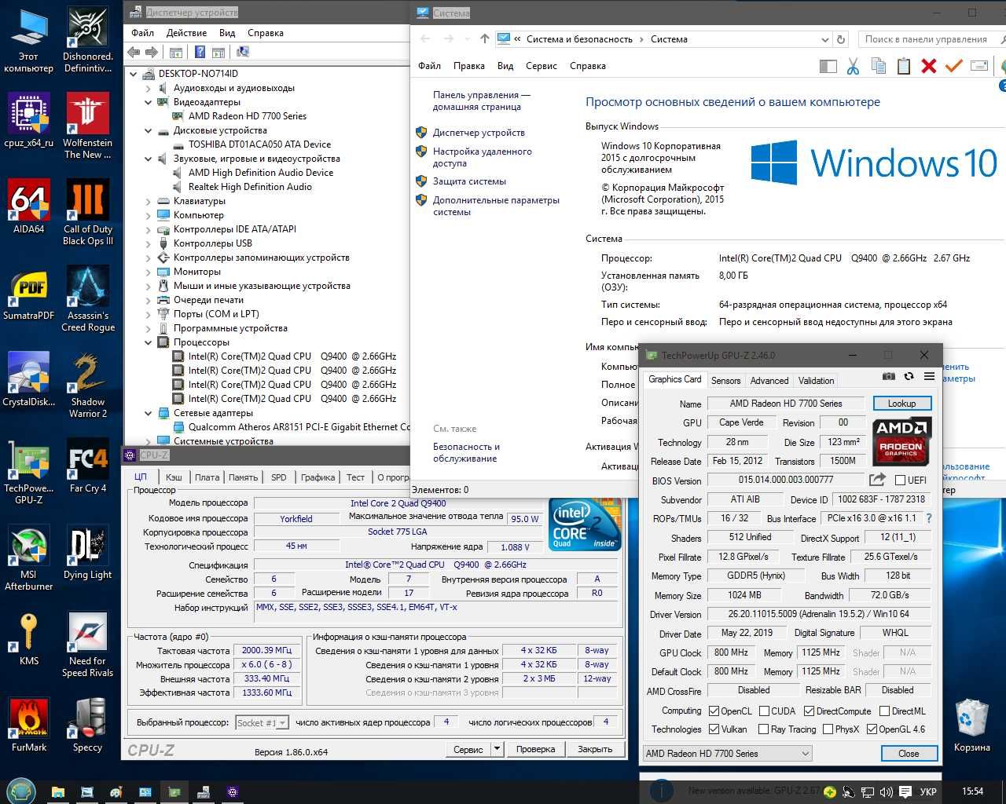Click the navigation pane icon in System toolbar
The image size is (1006, 804).
coord(828,66)
